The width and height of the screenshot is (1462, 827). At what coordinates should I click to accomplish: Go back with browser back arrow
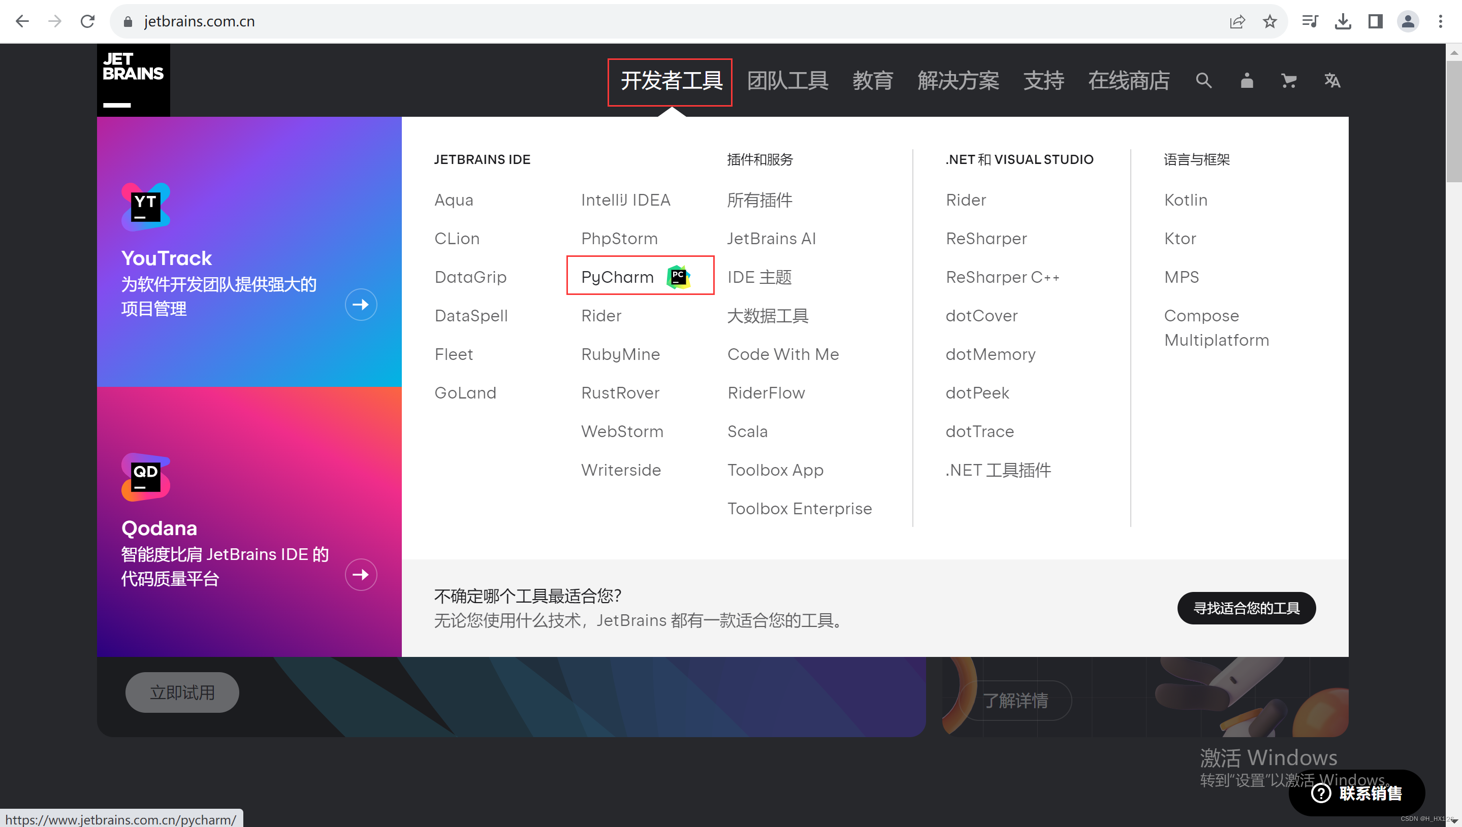click(22, 21)
